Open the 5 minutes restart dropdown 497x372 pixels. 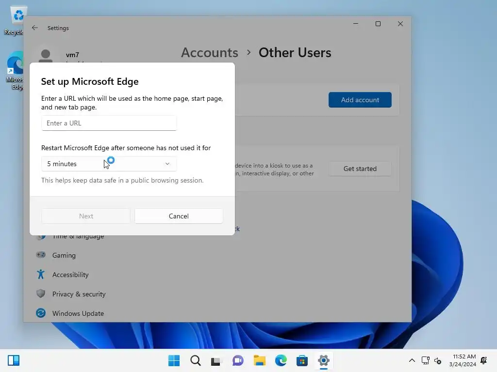109,164
